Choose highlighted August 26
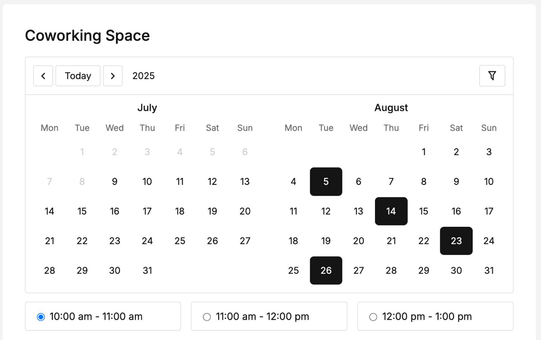 pyautogui.click(x=326, y=270)
